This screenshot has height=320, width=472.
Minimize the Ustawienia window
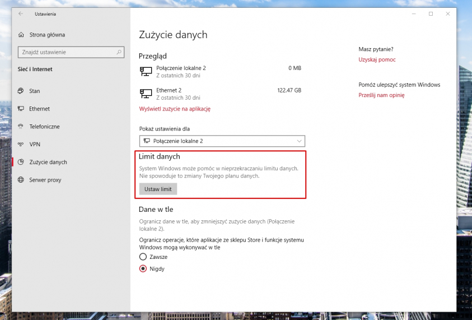[414, 14]
